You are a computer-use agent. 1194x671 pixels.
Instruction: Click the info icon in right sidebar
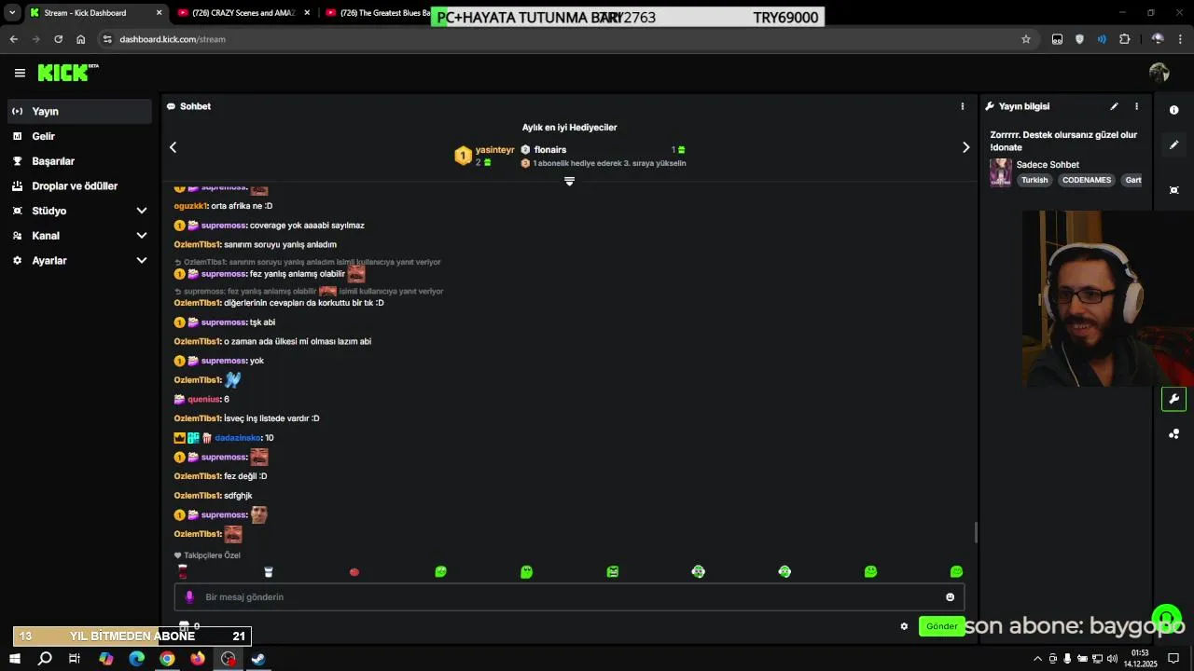pos(1174,110)
